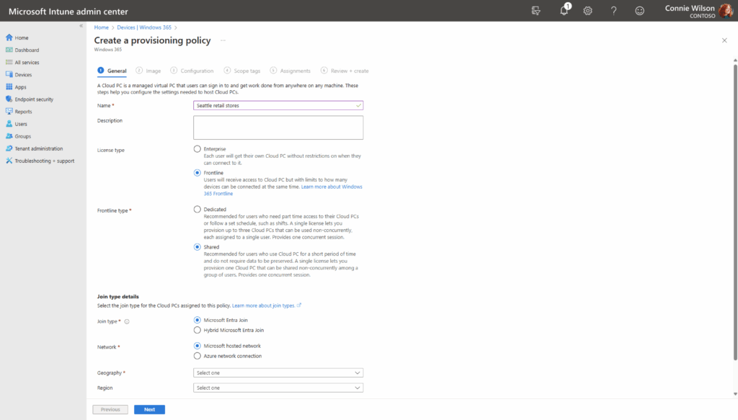Open the help question mark icon
This screenshot has width=738, height=420.
click(x=614, y=11)
